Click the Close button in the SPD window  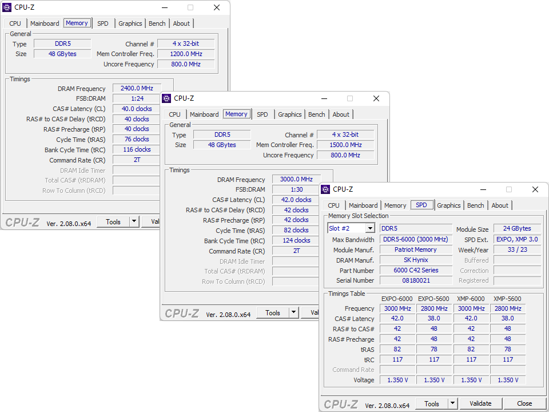coord(524,403)
